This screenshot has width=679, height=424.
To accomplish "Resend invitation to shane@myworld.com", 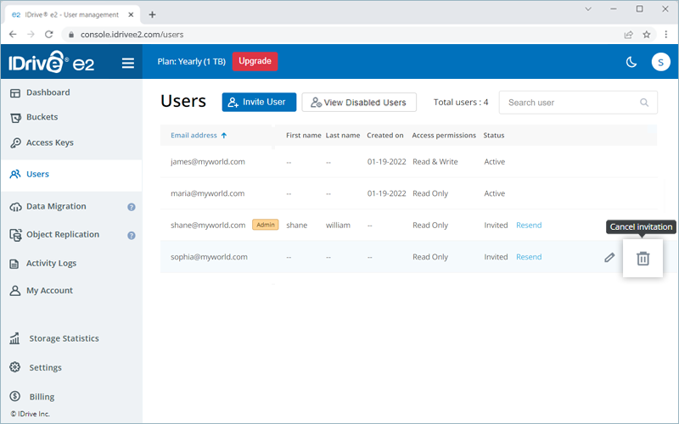I will click(x=528, y=226).
